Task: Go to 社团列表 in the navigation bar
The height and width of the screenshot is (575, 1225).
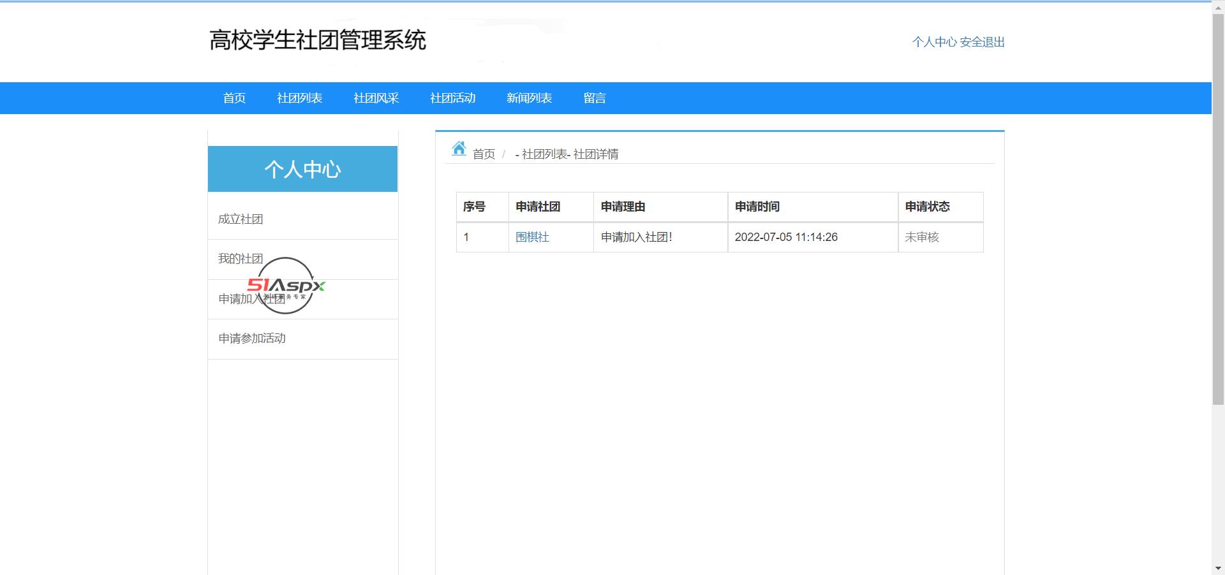Action: pyautogui.click(x=299, y=98)
